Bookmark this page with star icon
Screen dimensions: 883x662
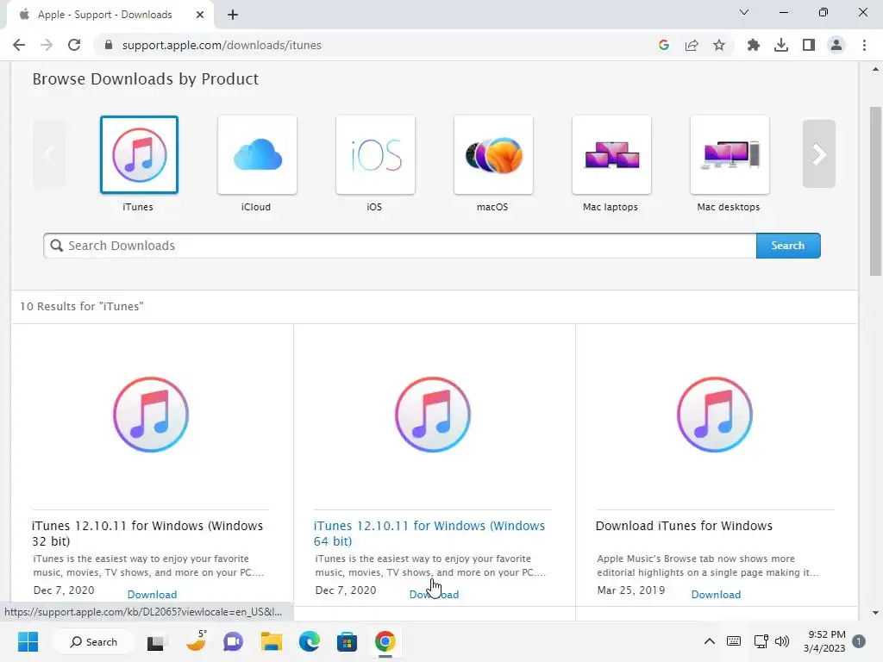719,45
